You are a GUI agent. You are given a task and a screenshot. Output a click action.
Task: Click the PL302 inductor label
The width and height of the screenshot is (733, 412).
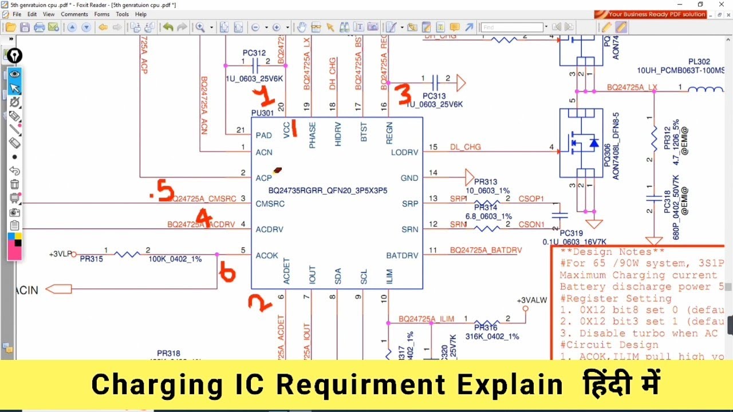[x=699, y=62]
